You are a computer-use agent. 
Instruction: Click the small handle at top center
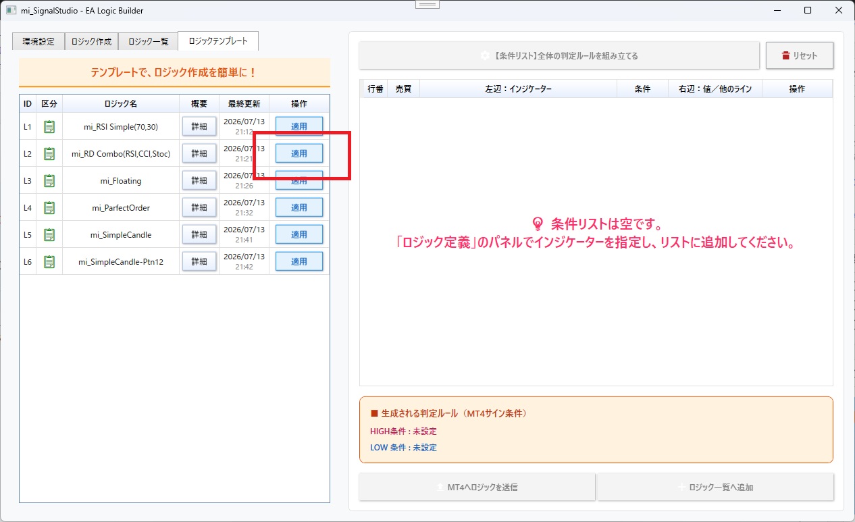427,4
